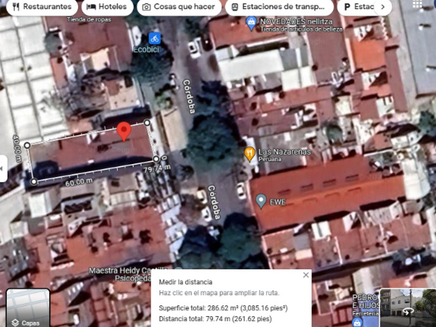Click the upper Córdoba street label
Screen dimensions: 436x327
[x=189, y=97]
